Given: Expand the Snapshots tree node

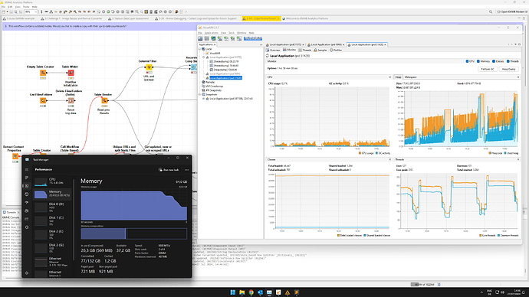Looking at the screenshot, I should [x=200, y=95].
